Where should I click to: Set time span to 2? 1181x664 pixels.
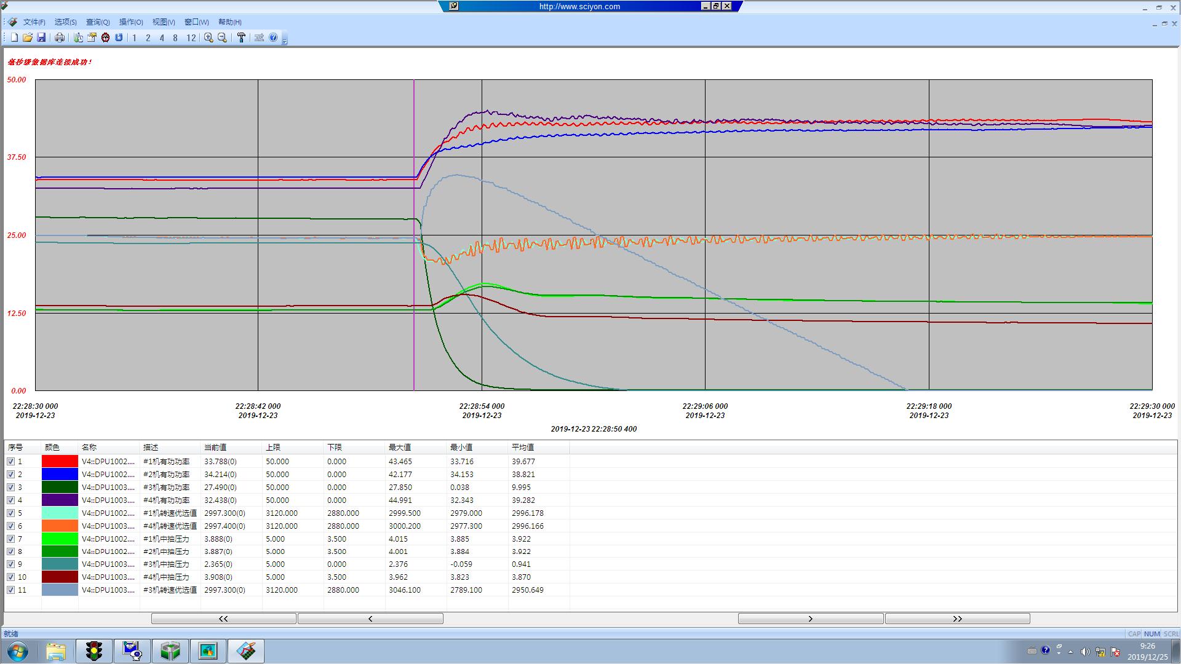[x=148, y=38]
